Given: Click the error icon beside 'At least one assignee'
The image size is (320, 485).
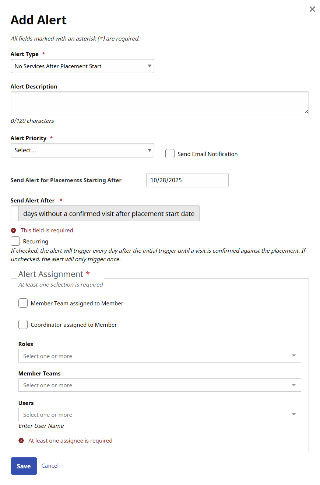Looking at the screenshot, I should (21, 441).
